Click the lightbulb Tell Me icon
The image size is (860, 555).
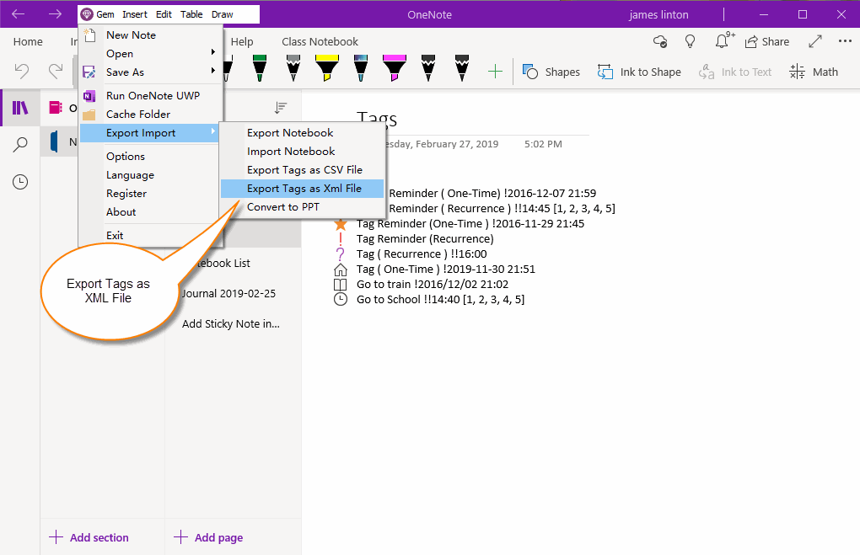pos(690,41)
